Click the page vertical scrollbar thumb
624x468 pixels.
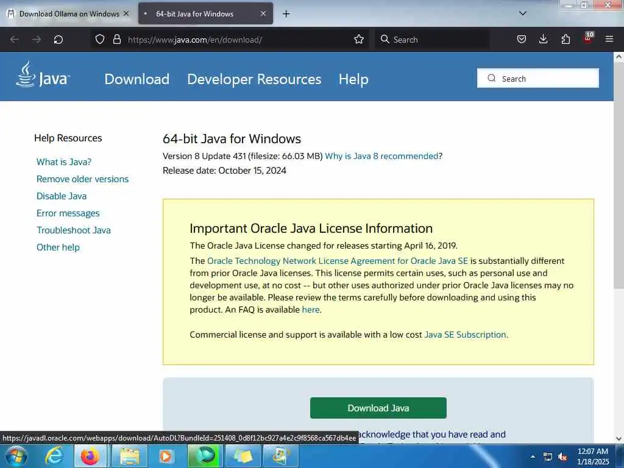coord(619,175)
